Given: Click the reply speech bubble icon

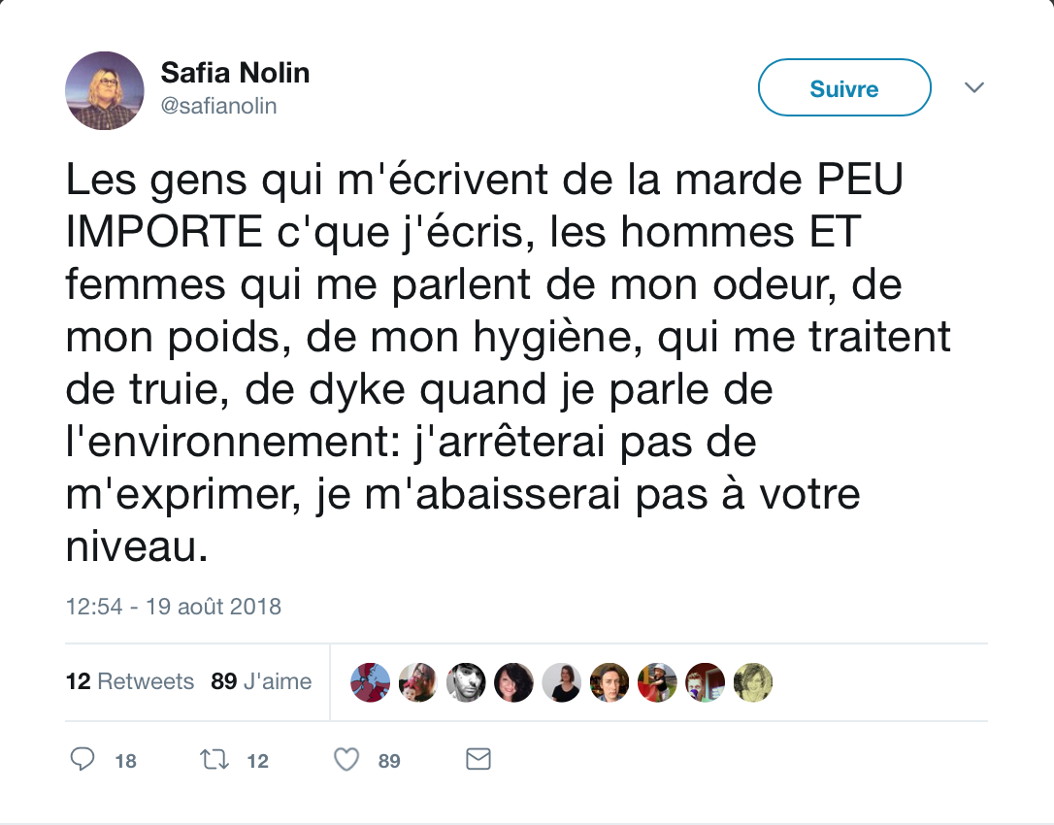Looking at the screenshot, I should tap(82, 759).
